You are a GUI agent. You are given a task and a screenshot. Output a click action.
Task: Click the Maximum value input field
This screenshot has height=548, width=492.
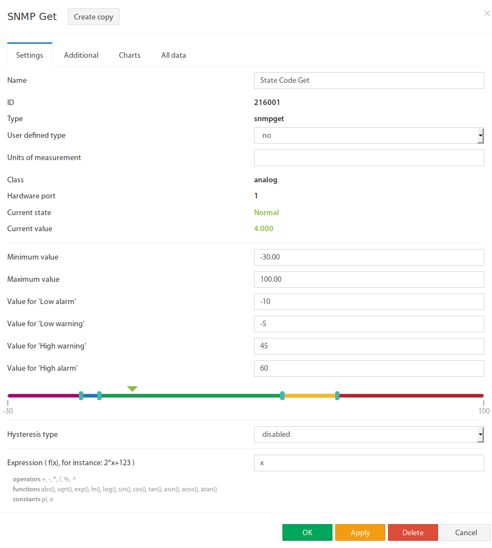click(x=369, y=280)
